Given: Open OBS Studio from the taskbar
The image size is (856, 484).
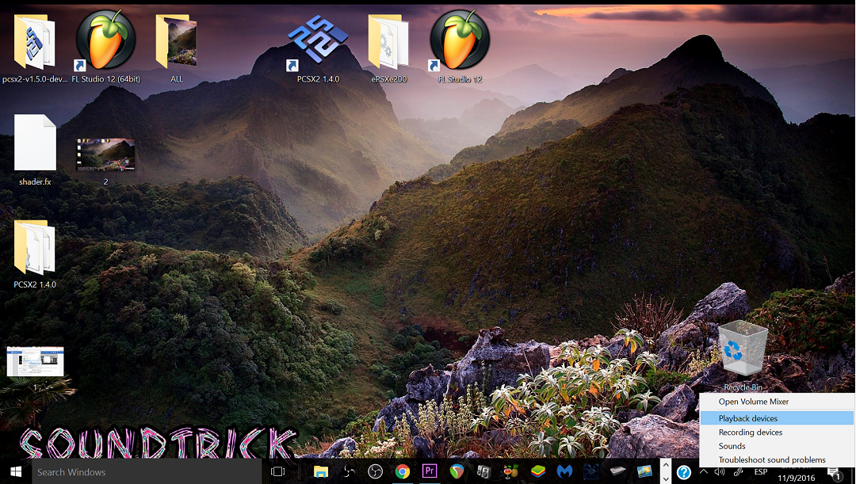Looking at the screenshot, I should [375, 472].
